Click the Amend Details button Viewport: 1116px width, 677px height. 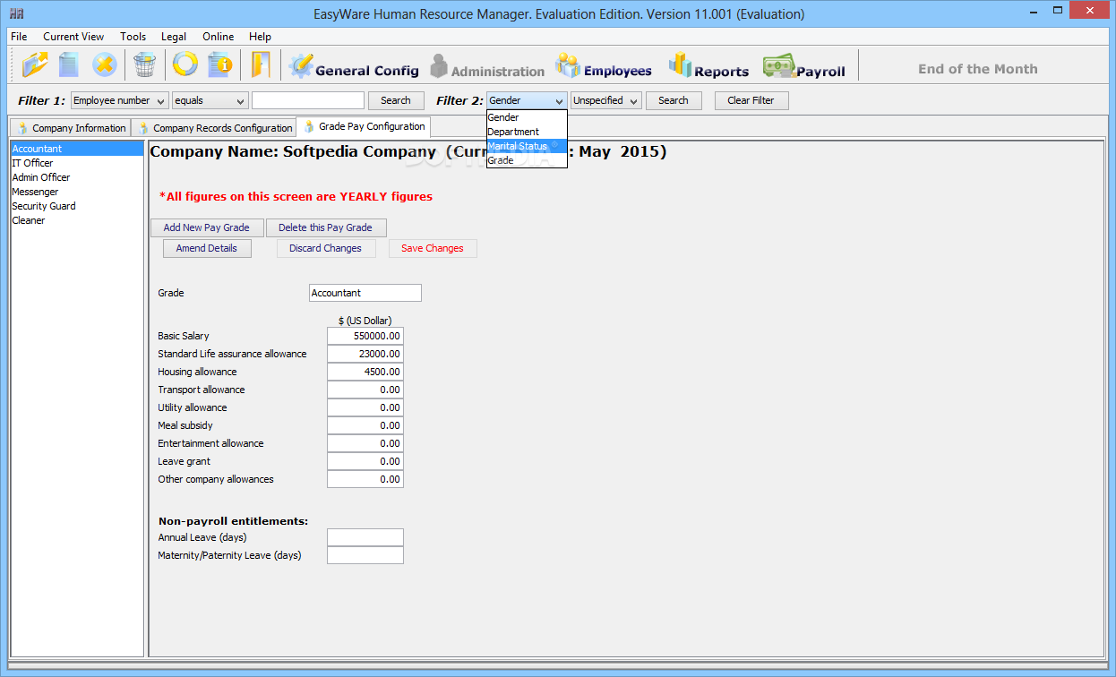[207, 248]
